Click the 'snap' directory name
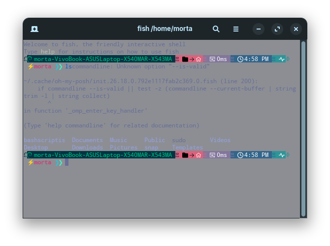Screen dimensions: 330x246 click(x=151, y=148)
